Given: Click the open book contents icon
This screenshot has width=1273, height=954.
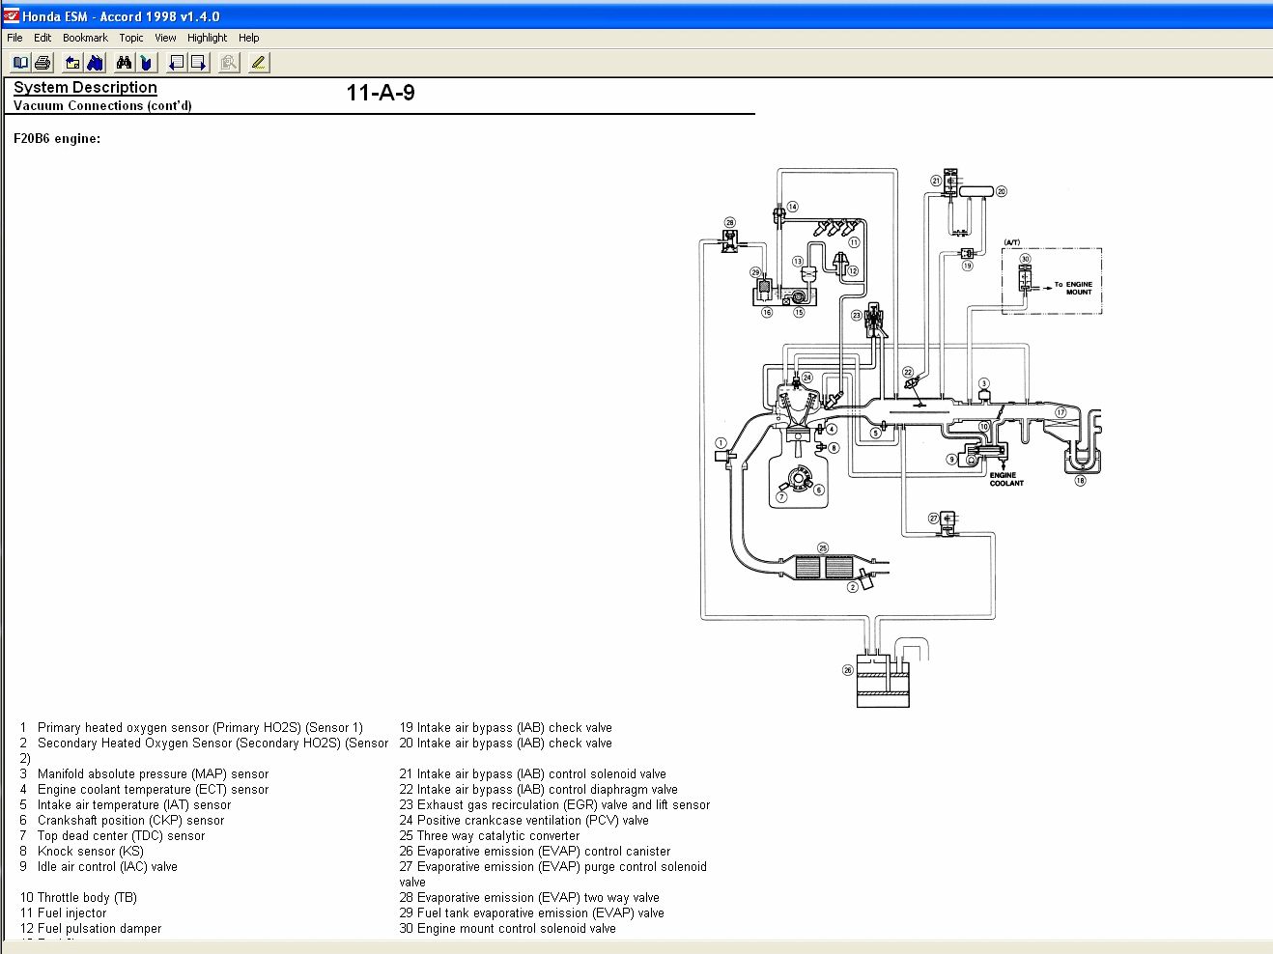Looking at the screenshot, I should pos(20,63).
